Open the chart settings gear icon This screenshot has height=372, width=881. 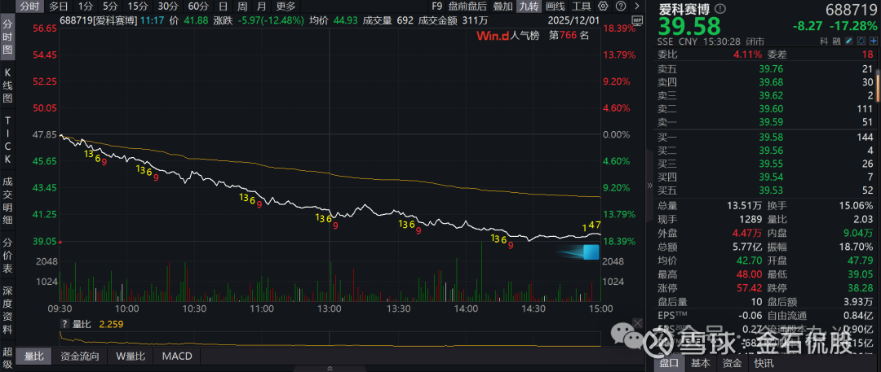pos(603,7)
